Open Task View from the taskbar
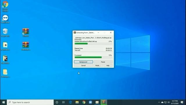Screen dimensions: 186x105 [63, 102]
